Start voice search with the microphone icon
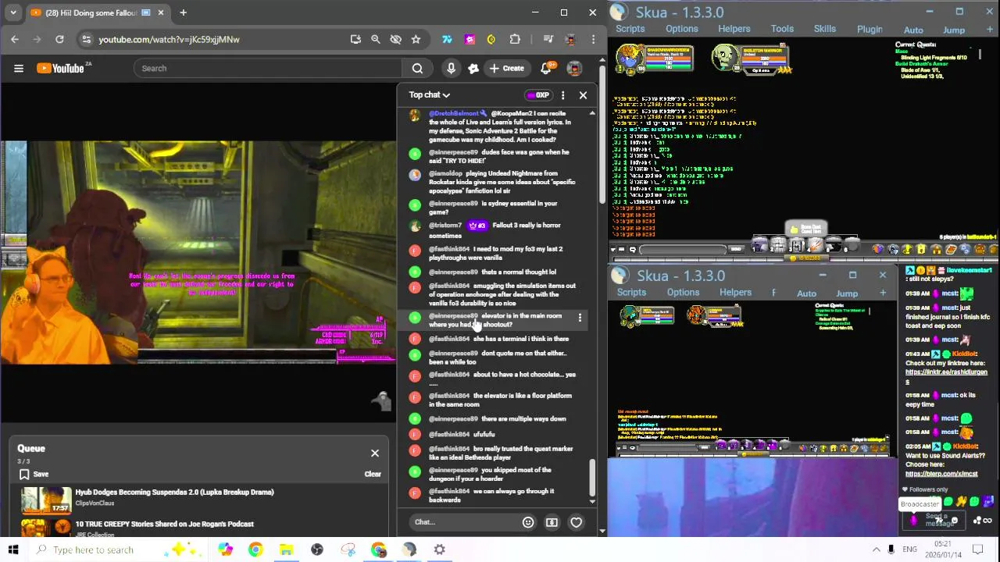Image resolution: width=1000 pixels, height=562 pixels. click(451, 68)
